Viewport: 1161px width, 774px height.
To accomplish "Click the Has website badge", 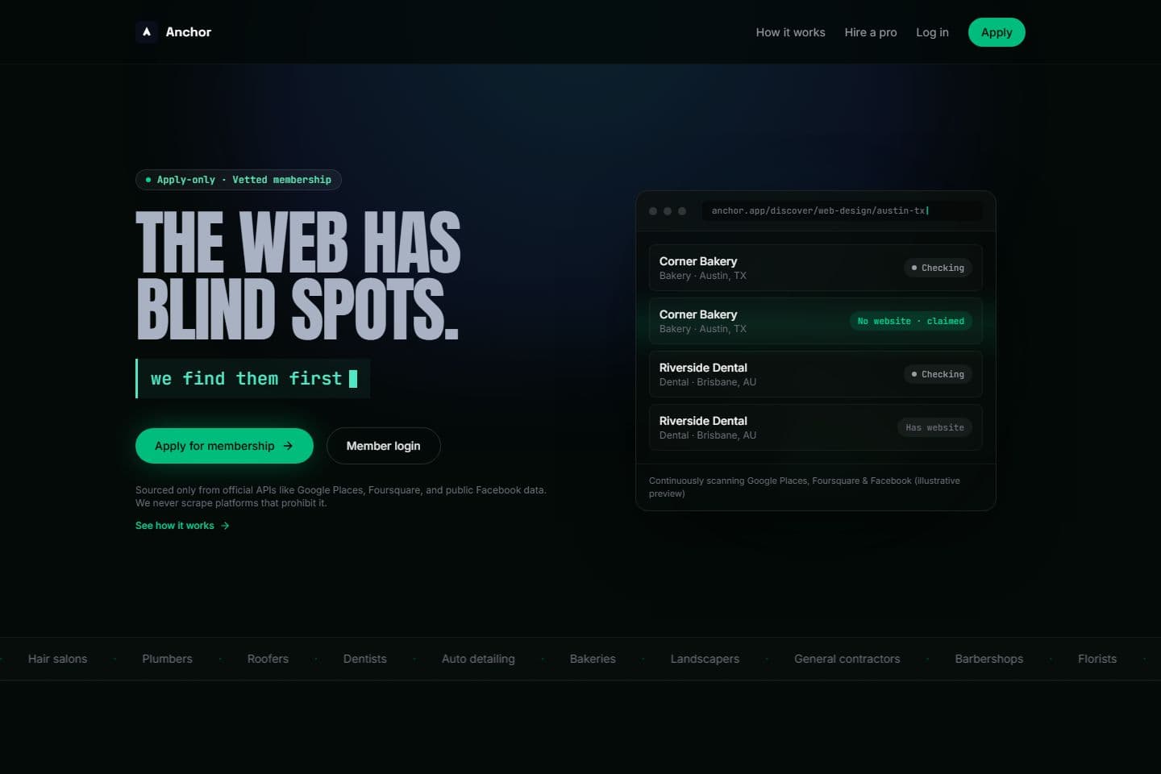I will 935,427.
